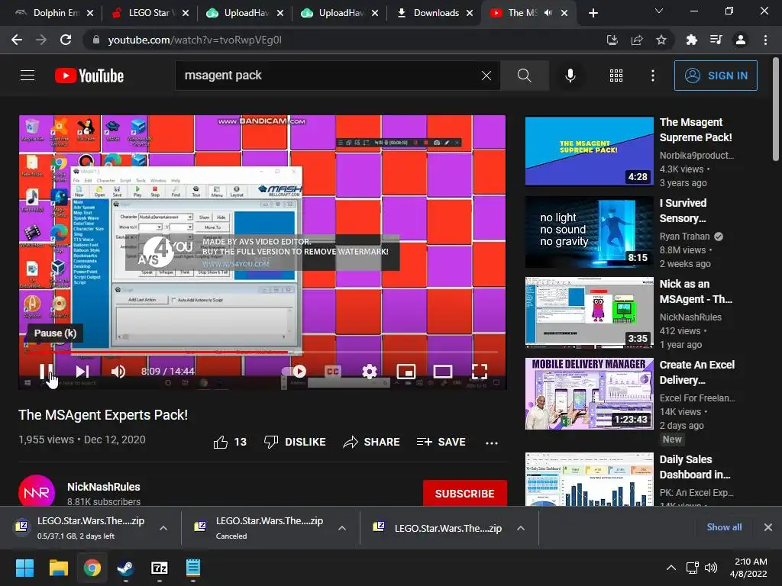Open more actions ellipsis under the video
The image size is (782, 586).
pyautogui.click(x=492, y=443)
